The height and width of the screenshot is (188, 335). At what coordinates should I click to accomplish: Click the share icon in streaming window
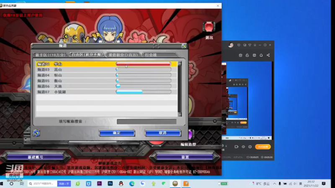268,55
